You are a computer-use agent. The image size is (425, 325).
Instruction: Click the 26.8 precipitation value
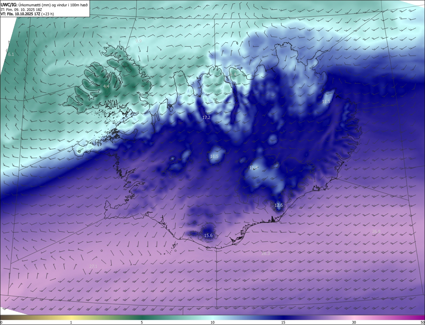point(376,232)
